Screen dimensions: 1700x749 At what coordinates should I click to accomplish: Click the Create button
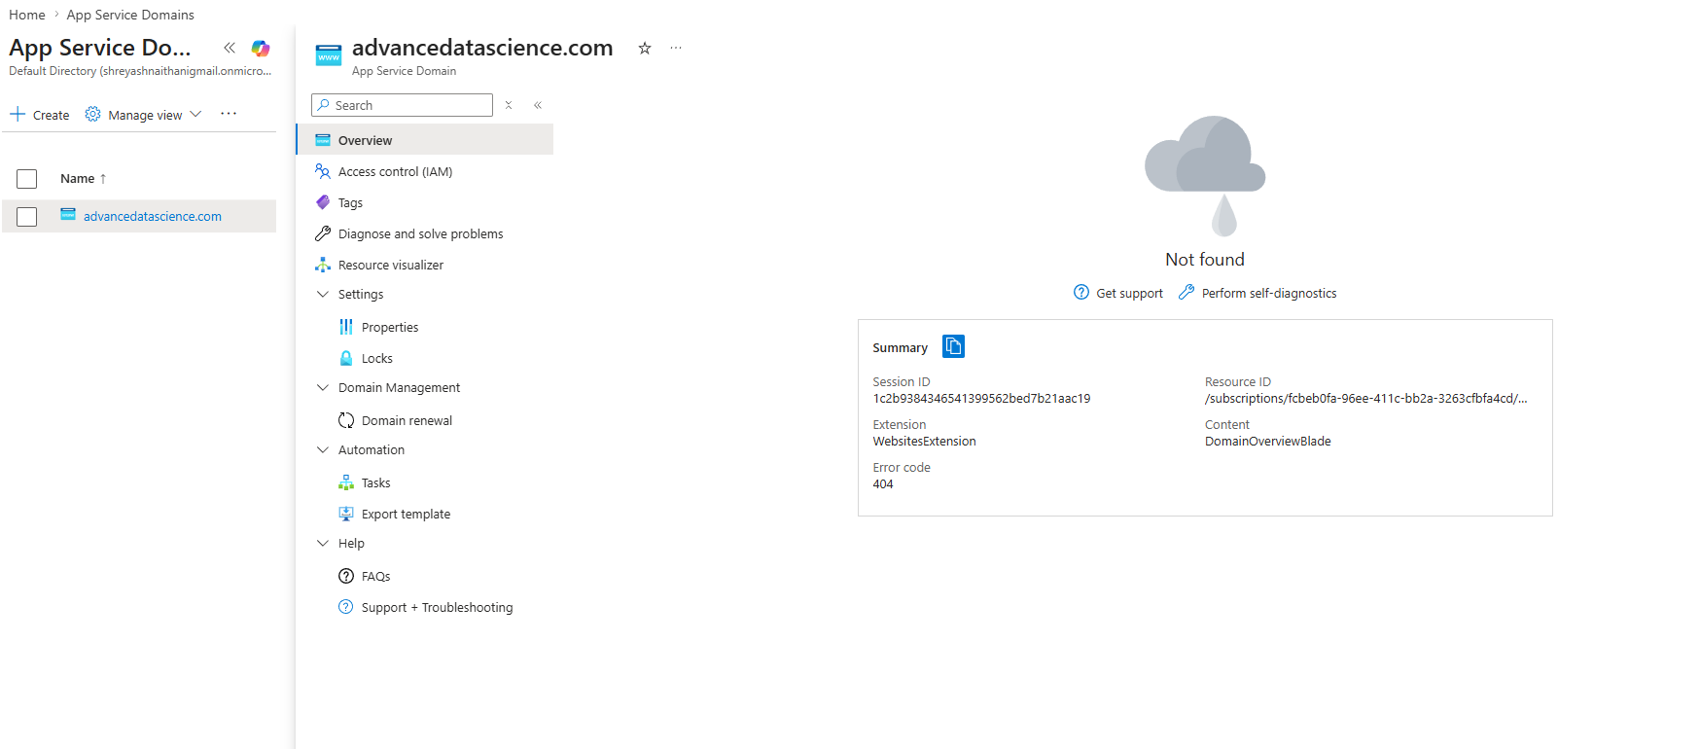click(40, 115)
